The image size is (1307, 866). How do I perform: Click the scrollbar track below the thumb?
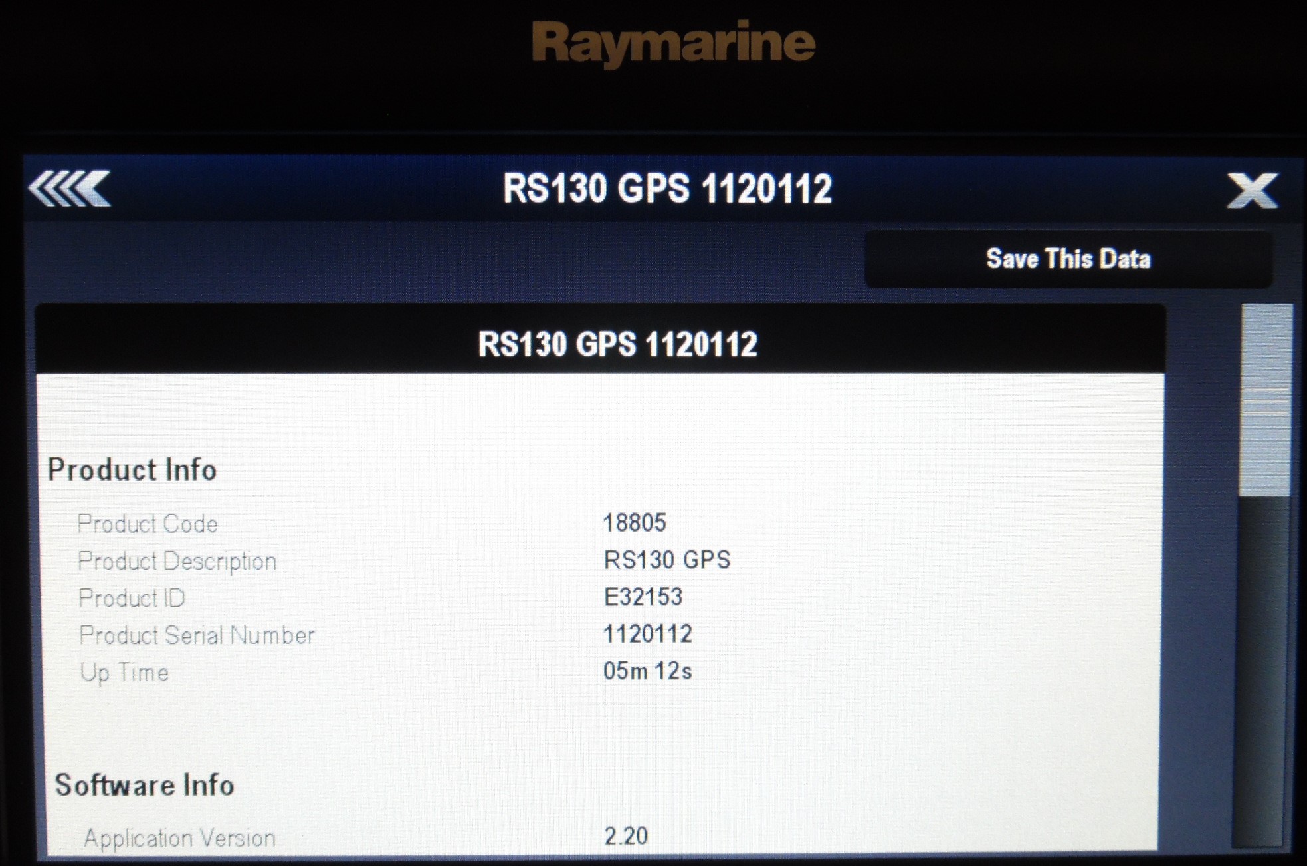pyautogui.click(x=1260, y=671)
